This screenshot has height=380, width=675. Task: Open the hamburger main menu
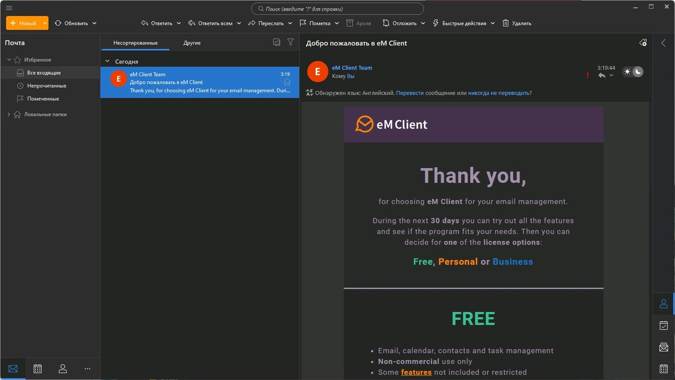[x=9, y=8]
